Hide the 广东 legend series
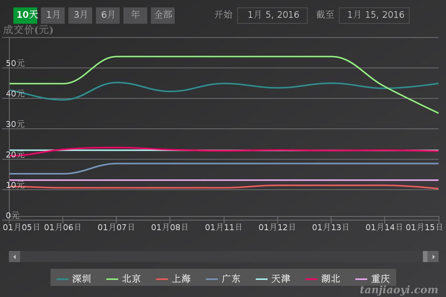The image size is (446, 297). coord(223,279)
